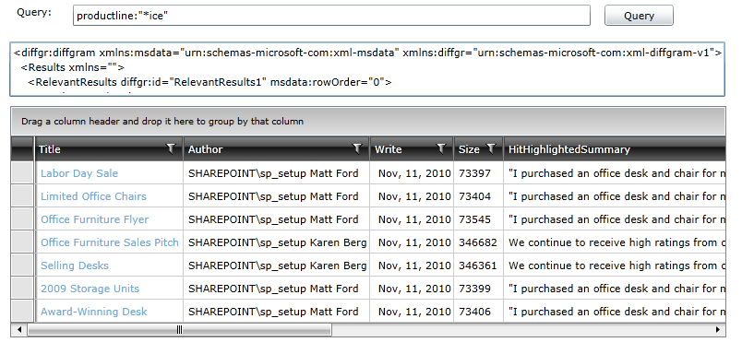
Task: Click the RelevantResults XML line
Action: pyautogui.click(x=209, y=82)
